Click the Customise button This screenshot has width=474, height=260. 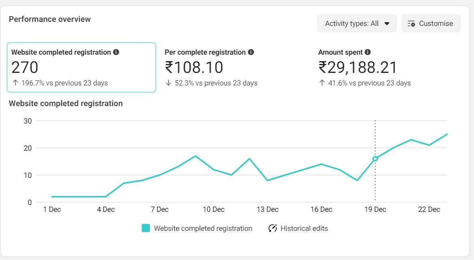click(x=431, y=23)
